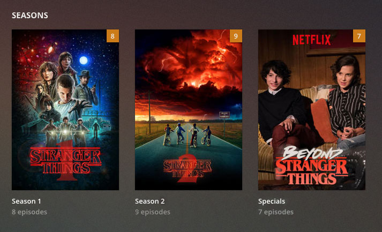The height and width of the screenshot is (232, 382).
Task: Click the orange 9 unwatched badge
Action: [x=236, y=36]
